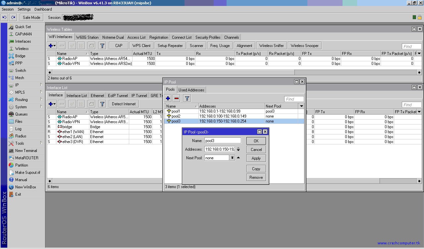
Task: Open the Settings menu
Action: (x=24, y=9)
